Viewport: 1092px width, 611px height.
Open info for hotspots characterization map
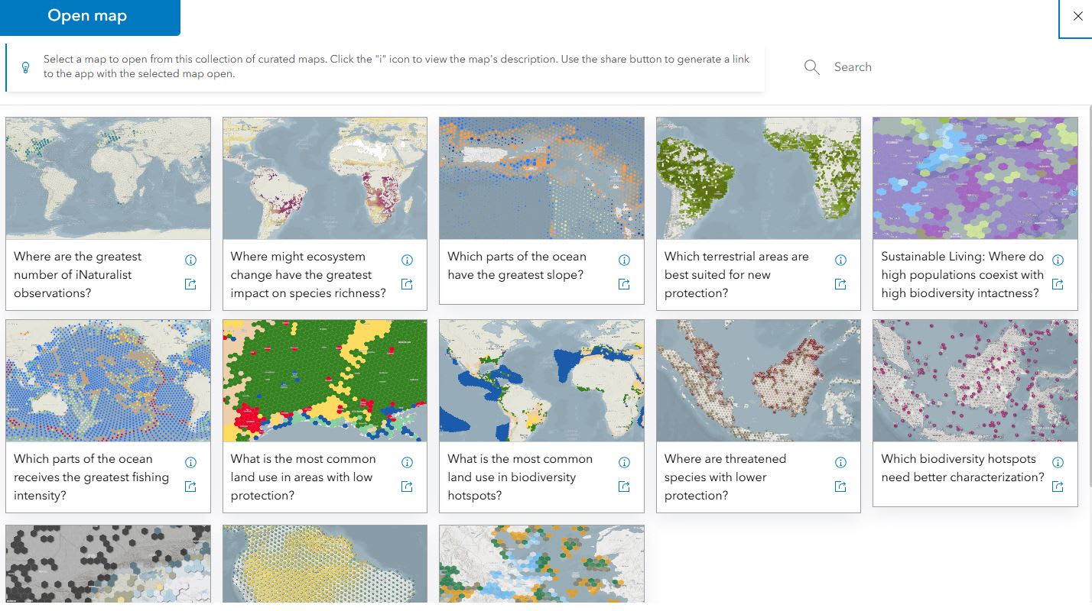[1058, 462]
